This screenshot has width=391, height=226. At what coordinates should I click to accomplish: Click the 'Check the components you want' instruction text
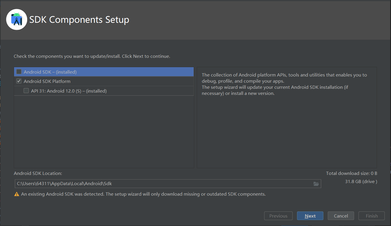(92, 56)
